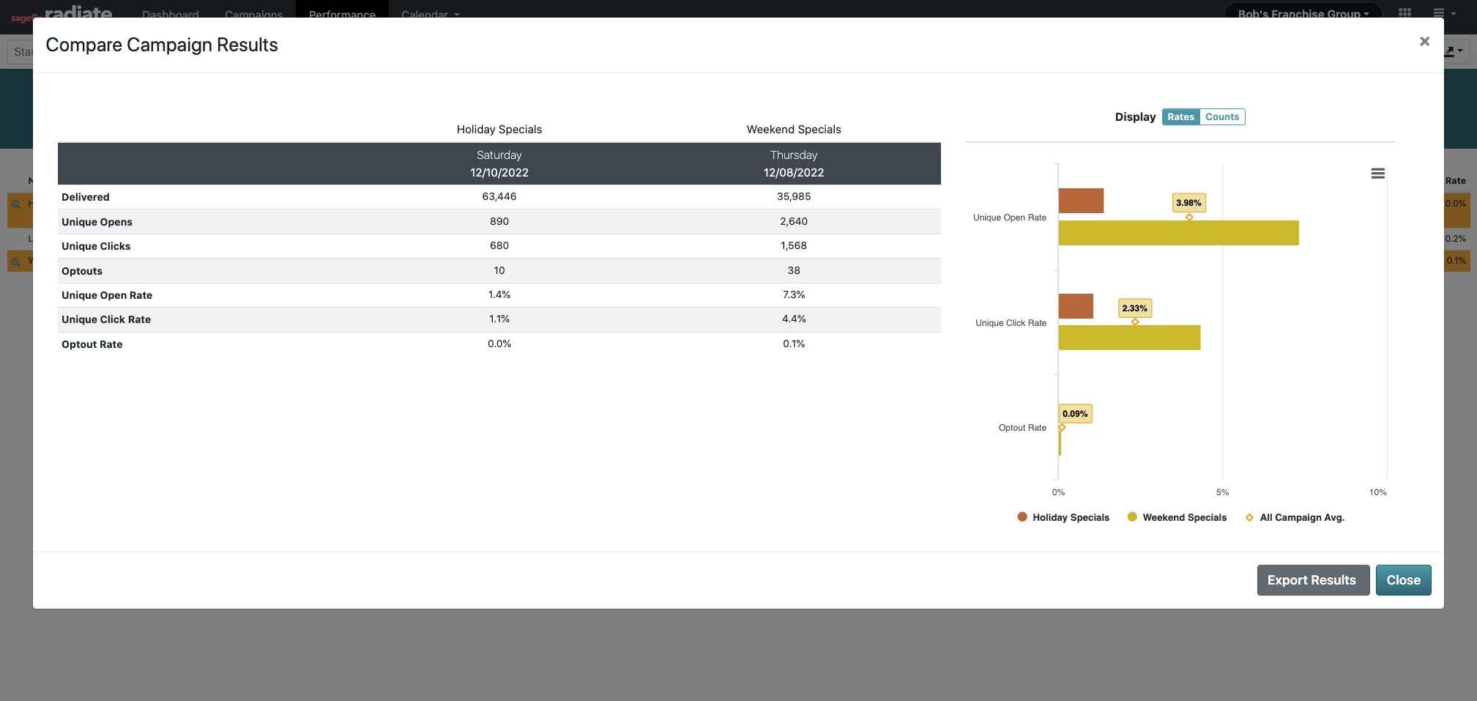Viewport: 1477px width, 701px height.
Task: Click the 4.4% click rate value
Action: click(794, 319)
